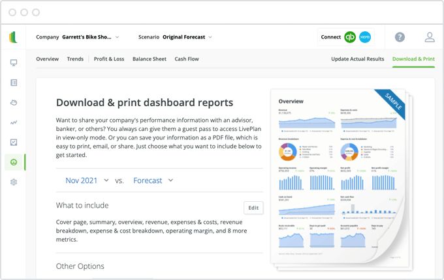Open the settings gear in the sidebar
Image resolution: width=444 pixels, height=280 pixels.
coord(14,182)
